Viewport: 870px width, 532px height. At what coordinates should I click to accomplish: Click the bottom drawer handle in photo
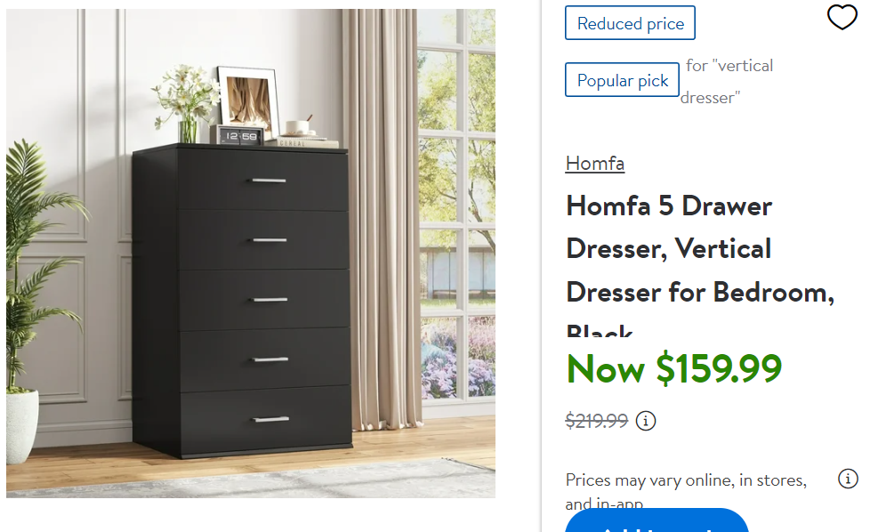(x=270, y=419)
